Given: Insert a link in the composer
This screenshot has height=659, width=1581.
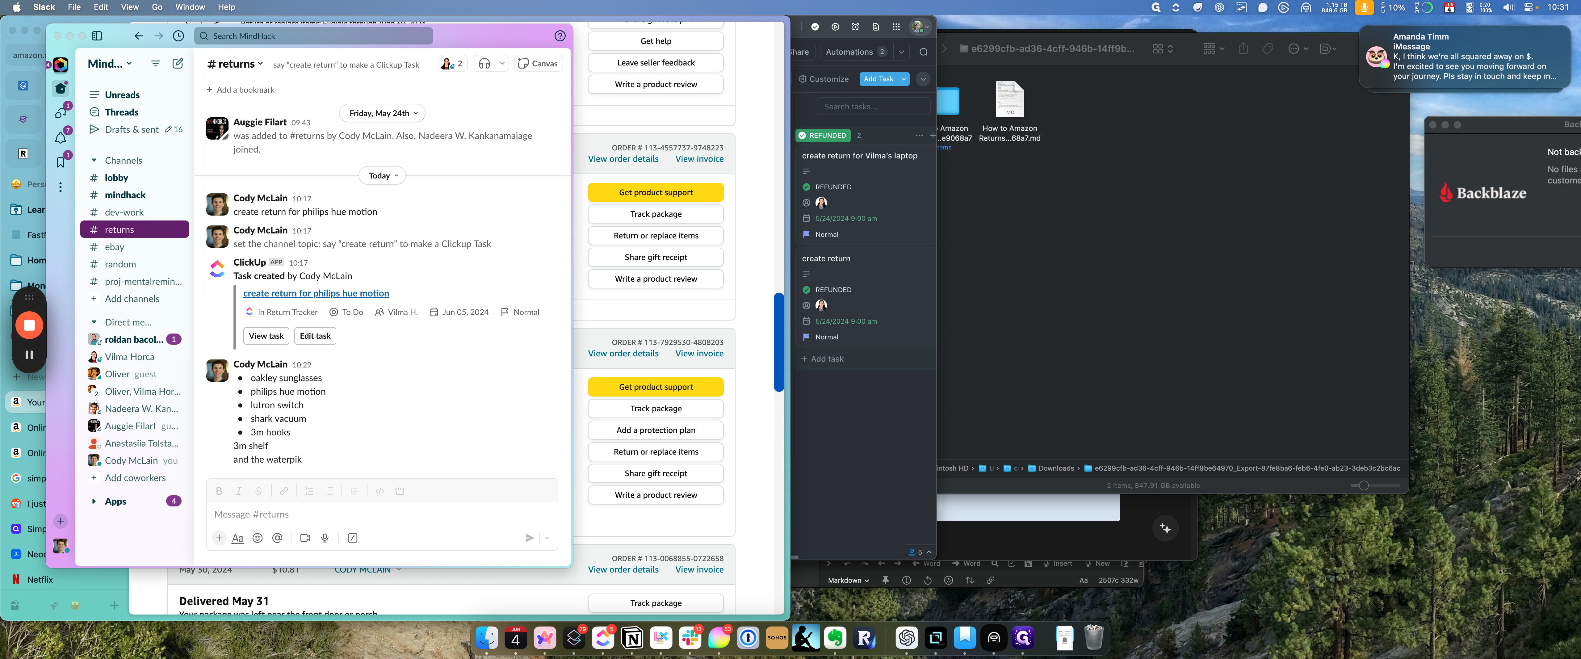Looking at the screenshot, I should (x=284, y=491).
